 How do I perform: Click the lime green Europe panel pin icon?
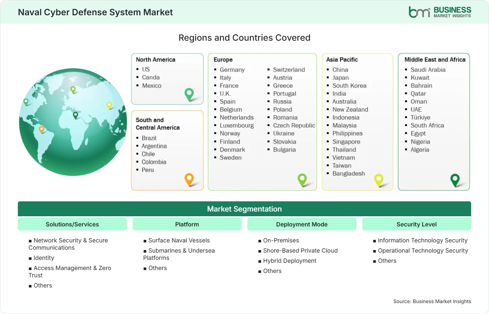pyautogui.click(x=302, y=180)
